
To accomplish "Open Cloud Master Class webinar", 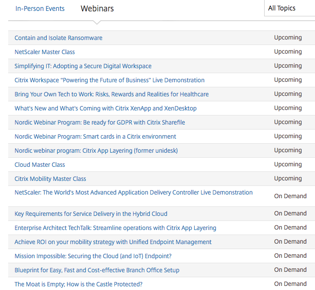I will click(40, 165).
